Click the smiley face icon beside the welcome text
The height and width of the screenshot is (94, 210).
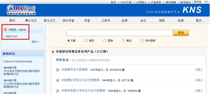(5, 29)
